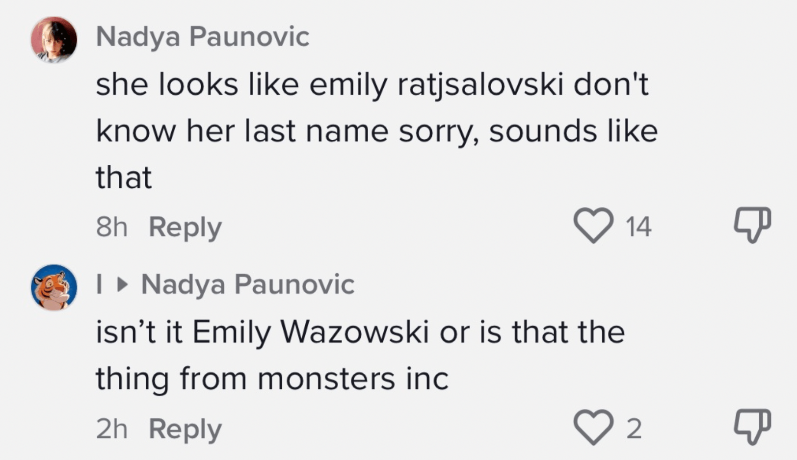Image resolution: width=797 pixels, height=460 pixels.
Task: Click the "monsters inc" text
Action: tap(353, 379)
